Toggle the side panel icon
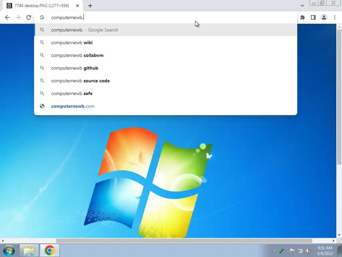This screenshot has height=257, width=342. pos(313,17)
